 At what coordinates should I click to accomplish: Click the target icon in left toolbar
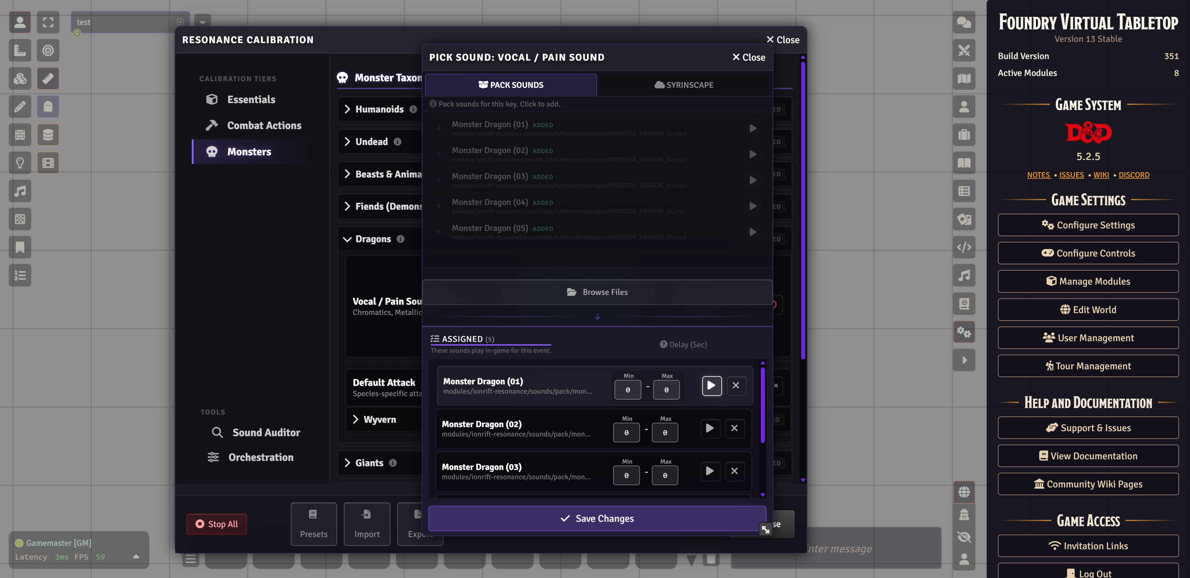tap(48, 50)
